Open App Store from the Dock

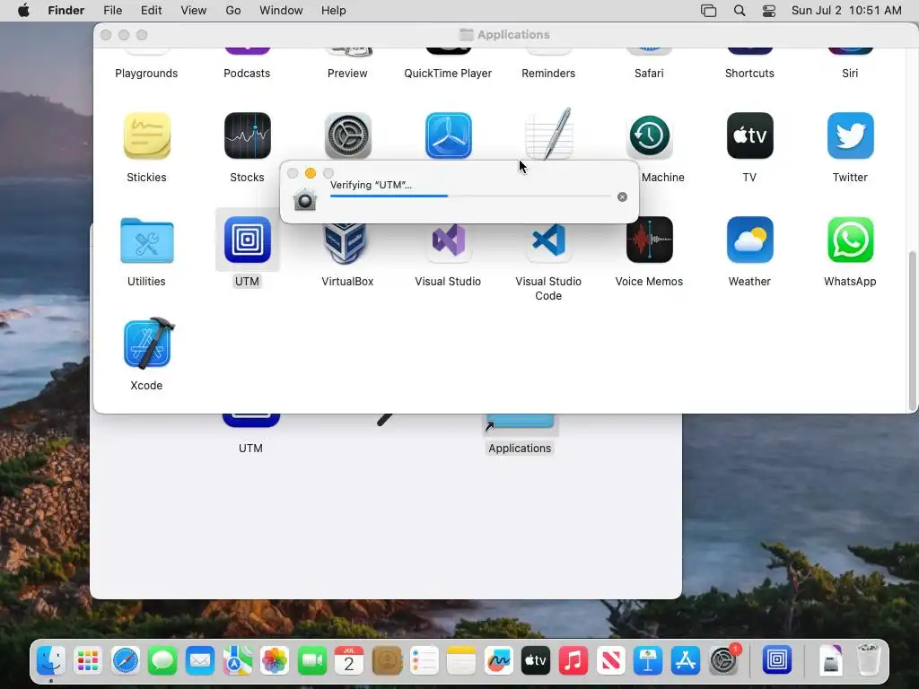(x=685, y=661)
